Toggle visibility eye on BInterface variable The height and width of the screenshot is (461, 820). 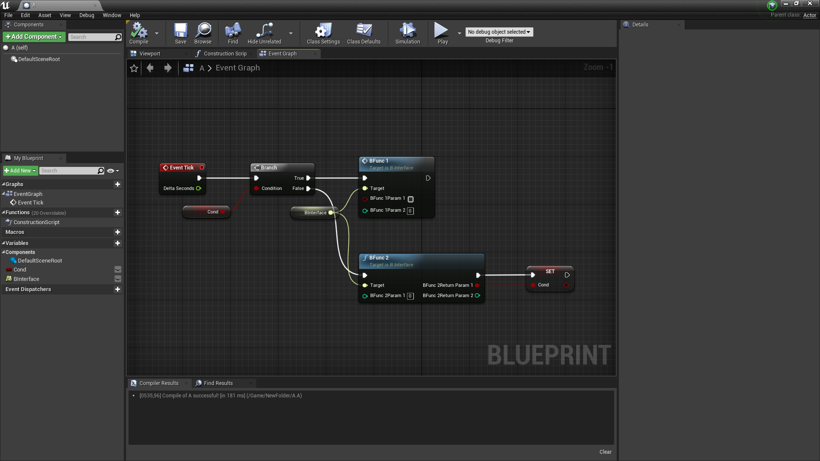click(118, 279)
